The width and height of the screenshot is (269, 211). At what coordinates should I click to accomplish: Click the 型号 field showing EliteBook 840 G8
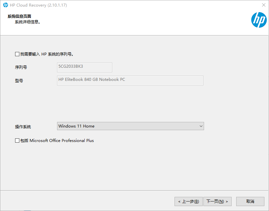130,80
